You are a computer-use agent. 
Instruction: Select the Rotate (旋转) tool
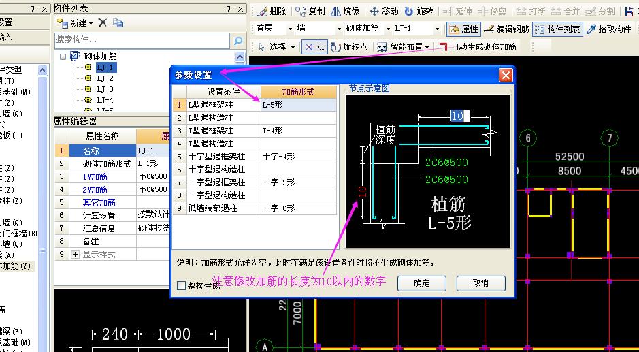tap(419, 12)
